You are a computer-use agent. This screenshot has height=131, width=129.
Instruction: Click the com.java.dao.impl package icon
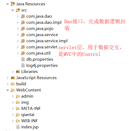(x=23, y=22)
